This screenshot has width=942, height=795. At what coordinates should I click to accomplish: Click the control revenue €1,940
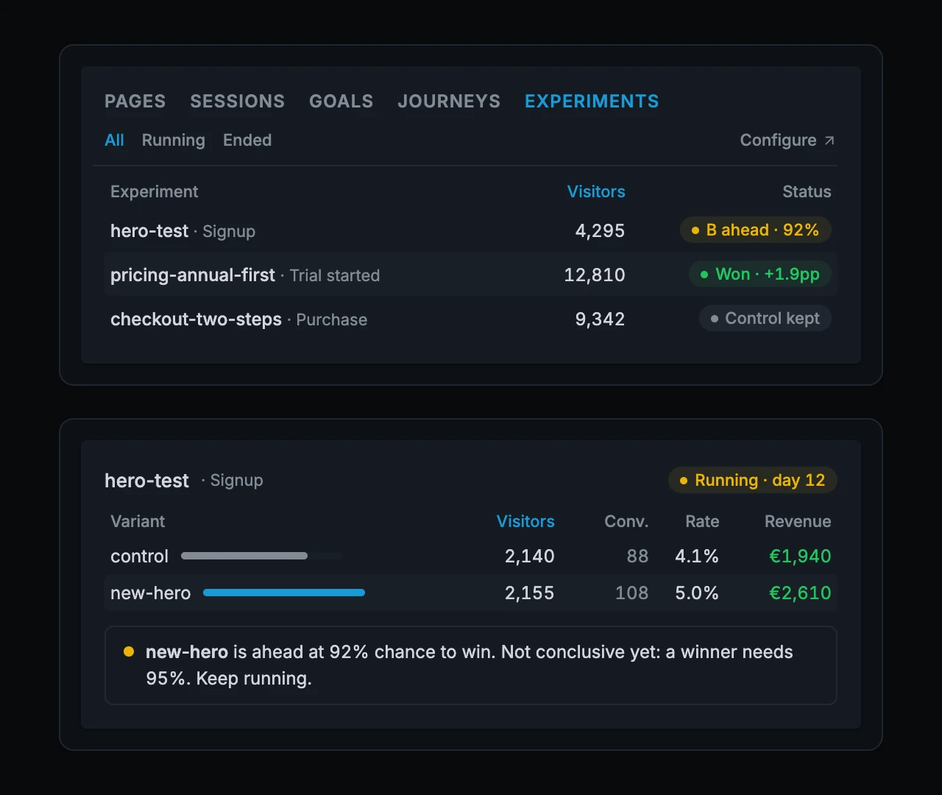(800, 556)
